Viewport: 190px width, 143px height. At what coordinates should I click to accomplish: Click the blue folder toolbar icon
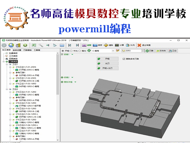[x=62, y=45]
